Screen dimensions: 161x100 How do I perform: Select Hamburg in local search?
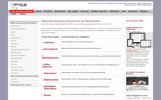(24, 44)
